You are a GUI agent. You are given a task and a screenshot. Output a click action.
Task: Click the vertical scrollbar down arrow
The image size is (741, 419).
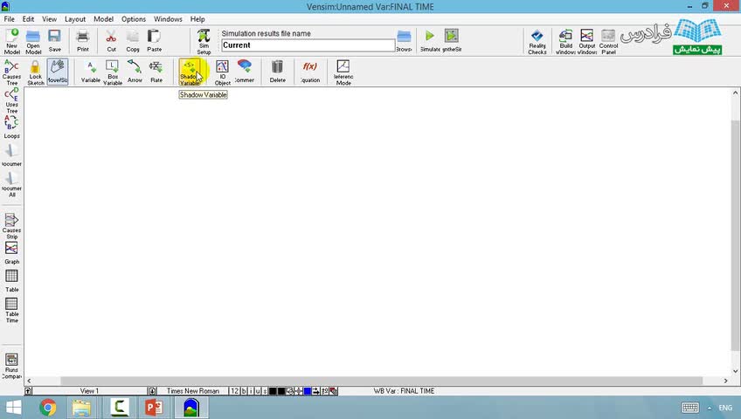tap(736, 371)
